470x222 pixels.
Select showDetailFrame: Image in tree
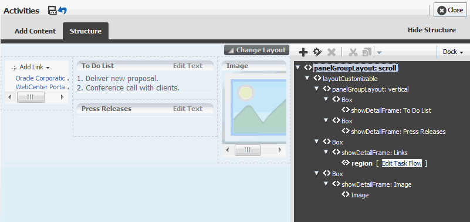tap(377, 184)
